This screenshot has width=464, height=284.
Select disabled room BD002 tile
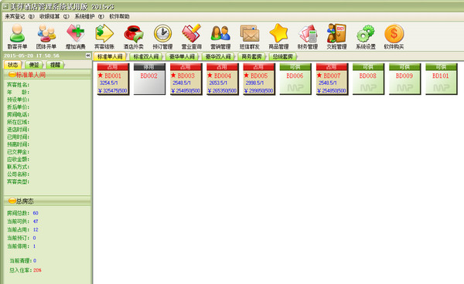point(149,79)
